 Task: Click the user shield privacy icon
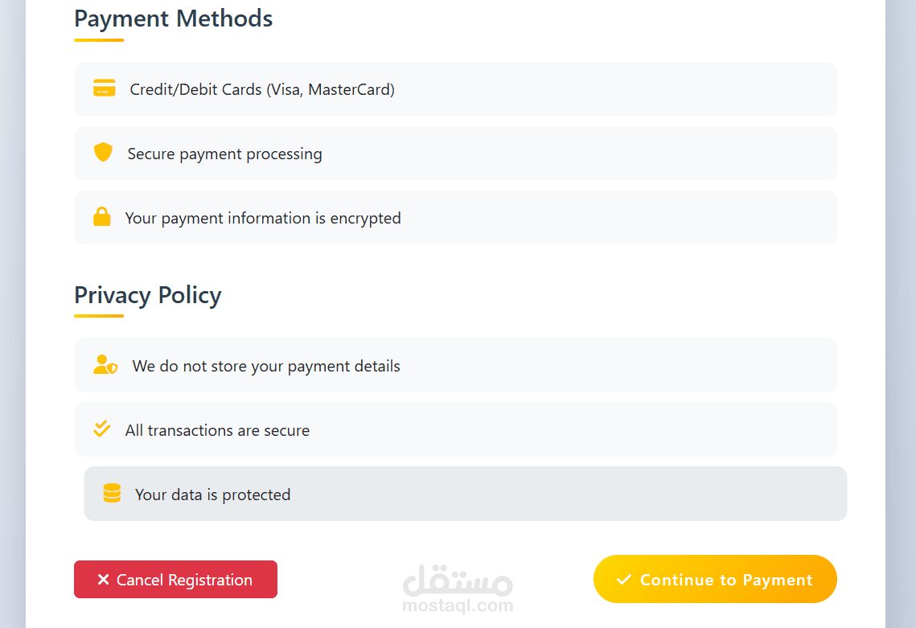click(105, 364)
